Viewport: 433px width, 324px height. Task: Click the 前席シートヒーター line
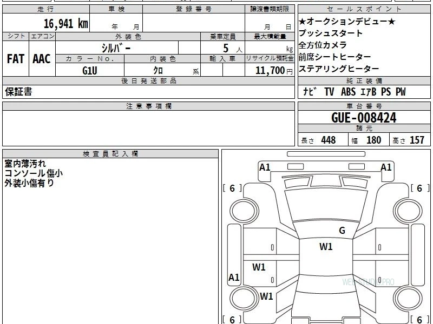click(334, 57)
